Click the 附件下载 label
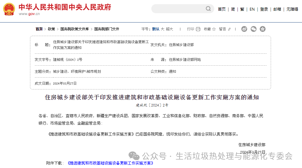The height and width of the screenshot is (168, 302). (55, 163)
